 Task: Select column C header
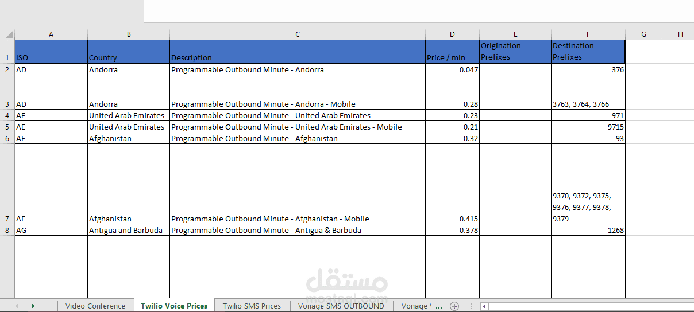[x=298, y=34]
